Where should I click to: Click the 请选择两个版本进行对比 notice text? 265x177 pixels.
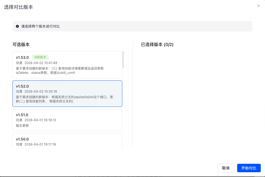pyautogui.click(x=40, y=26)
